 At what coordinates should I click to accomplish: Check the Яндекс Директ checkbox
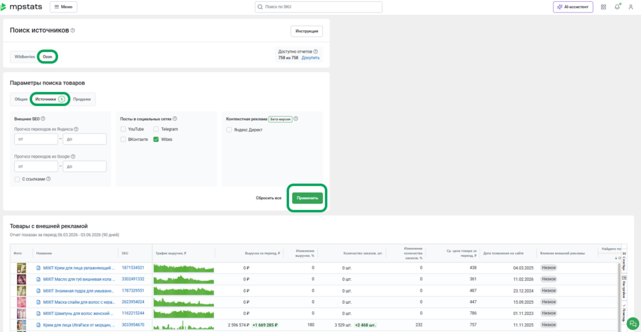coord(229,130)
